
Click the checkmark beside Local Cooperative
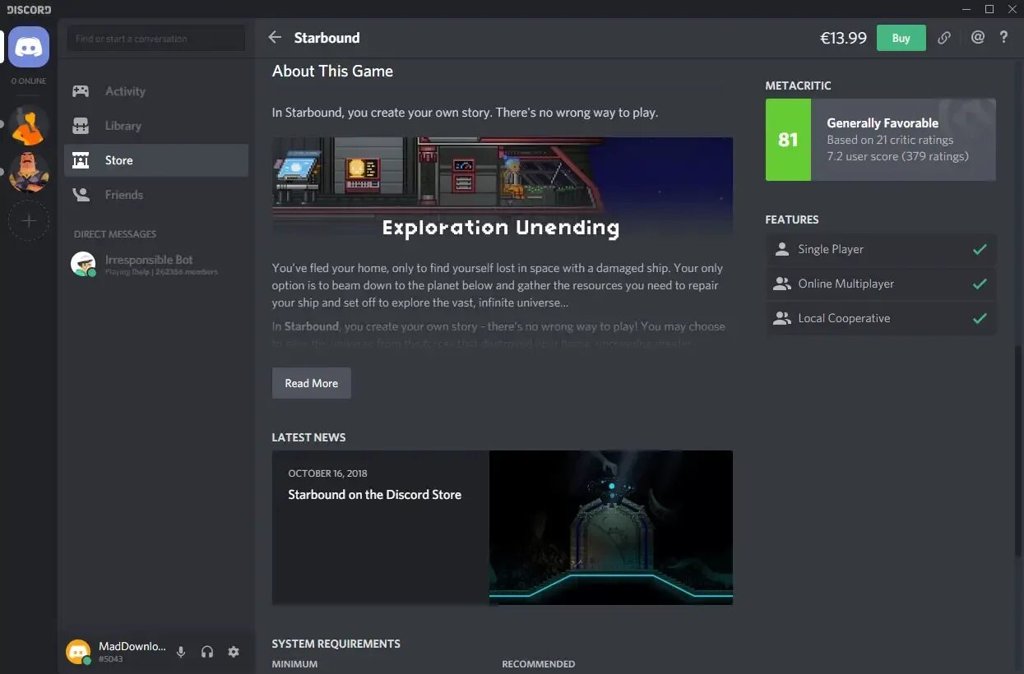pos(980,318)
